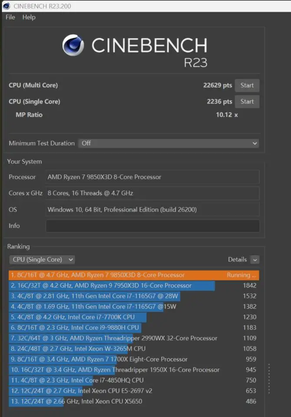This screenshot has height=417, width=291.
Task: Open the CPU (Single Core) ranking dropdown
Action: [42, 259]
